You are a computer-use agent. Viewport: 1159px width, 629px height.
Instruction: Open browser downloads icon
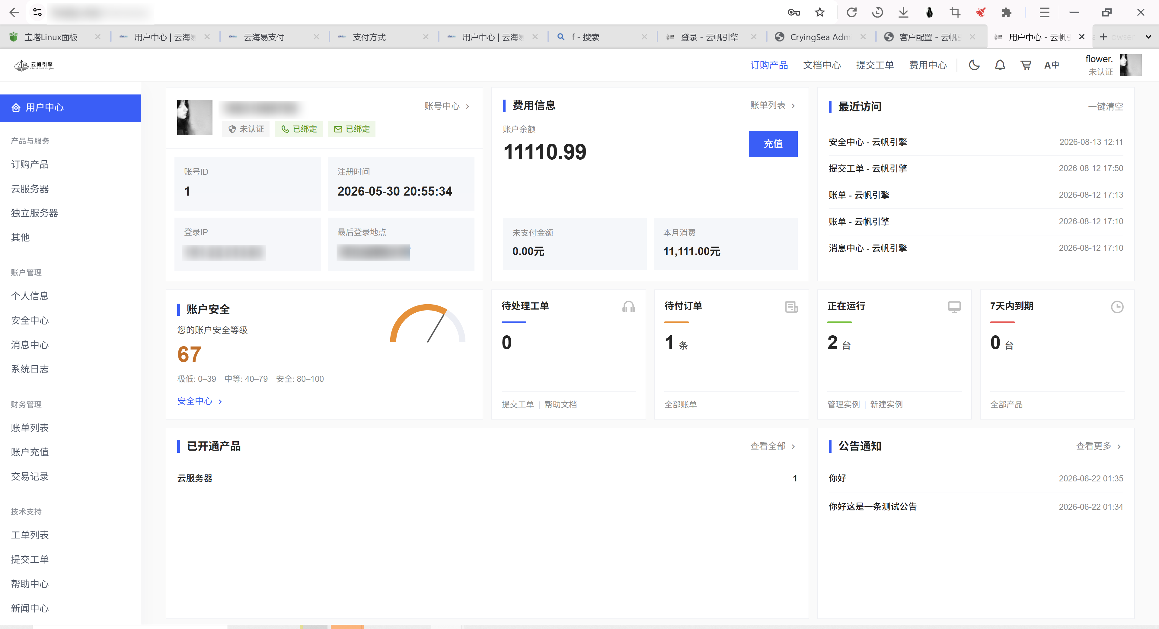[903, 12]
